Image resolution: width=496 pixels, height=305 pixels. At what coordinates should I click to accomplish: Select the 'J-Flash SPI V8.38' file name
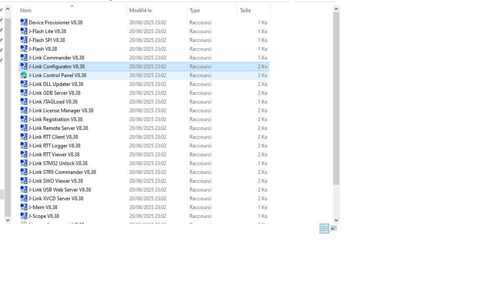pyautogui.click(x=47, y=40)
